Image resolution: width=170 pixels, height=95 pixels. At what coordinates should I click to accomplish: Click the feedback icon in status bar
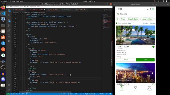[107, 94]
